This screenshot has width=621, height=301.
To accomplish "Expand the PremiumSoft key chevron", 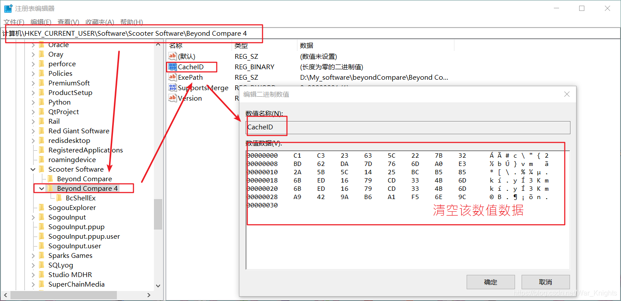I will click(33, 83).
